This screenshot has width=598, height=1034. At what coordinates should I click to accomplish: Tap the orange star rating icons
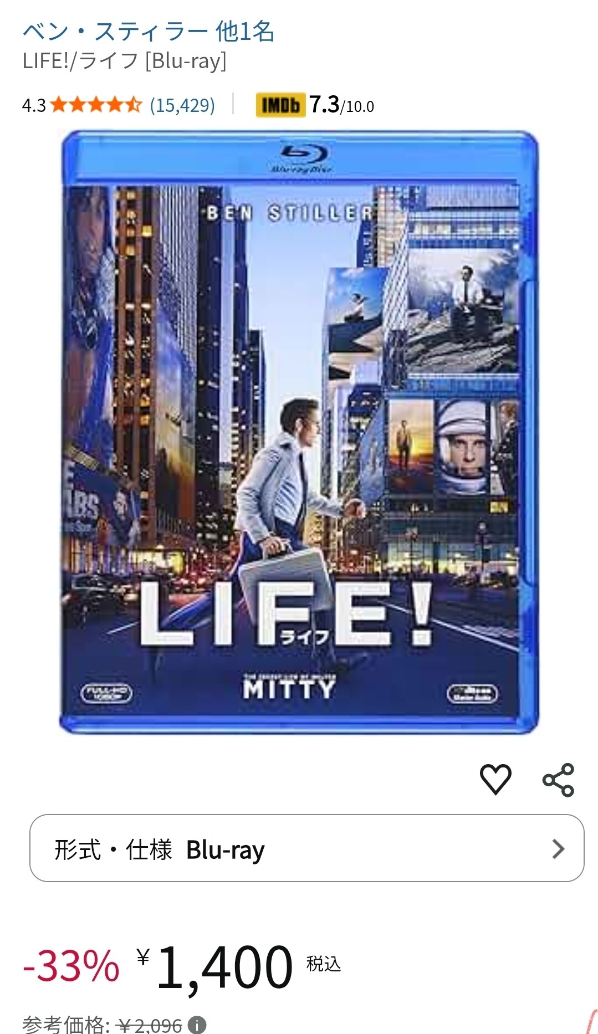click(x=96, y=105)
